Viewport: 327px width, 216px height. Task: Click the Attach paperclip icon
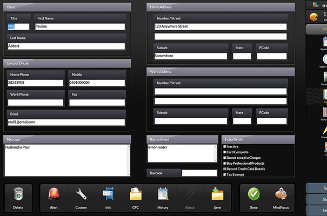pos(190,194)
